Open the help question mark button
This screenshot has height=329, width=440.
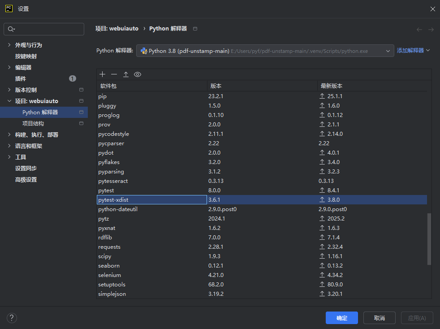(12, 318)
